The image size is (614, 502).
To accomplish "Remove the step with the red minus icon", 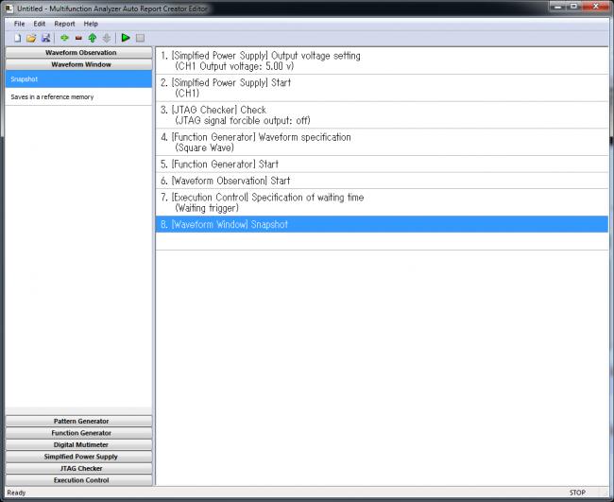I will [78, 38].
